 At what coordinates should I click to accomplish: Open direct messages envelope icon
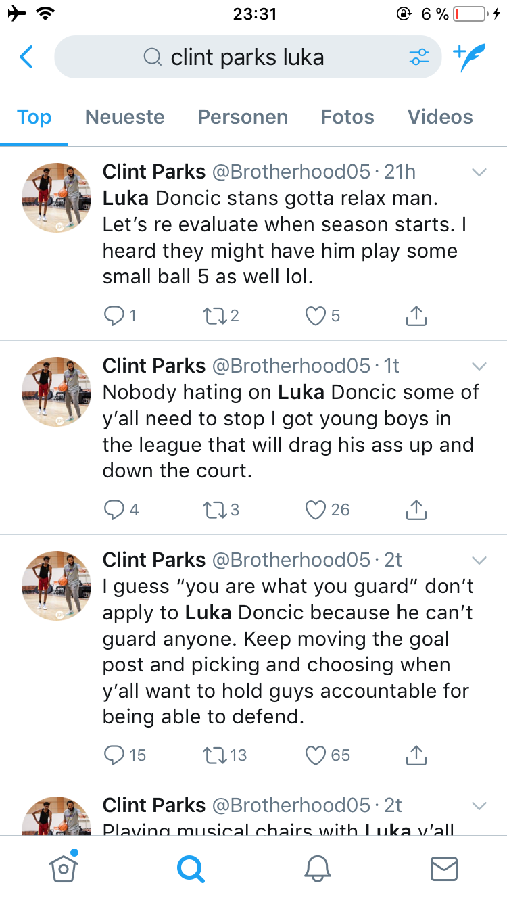pyautogui.click(x=444, y=869)
